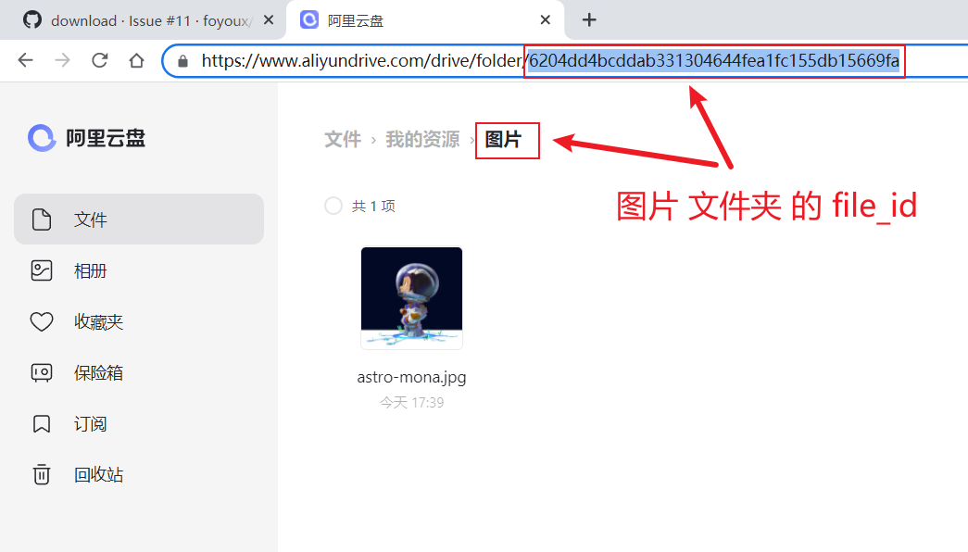
Task: Navigate to 我的资源 via breadcrumb link
Action: pos(422,139)
